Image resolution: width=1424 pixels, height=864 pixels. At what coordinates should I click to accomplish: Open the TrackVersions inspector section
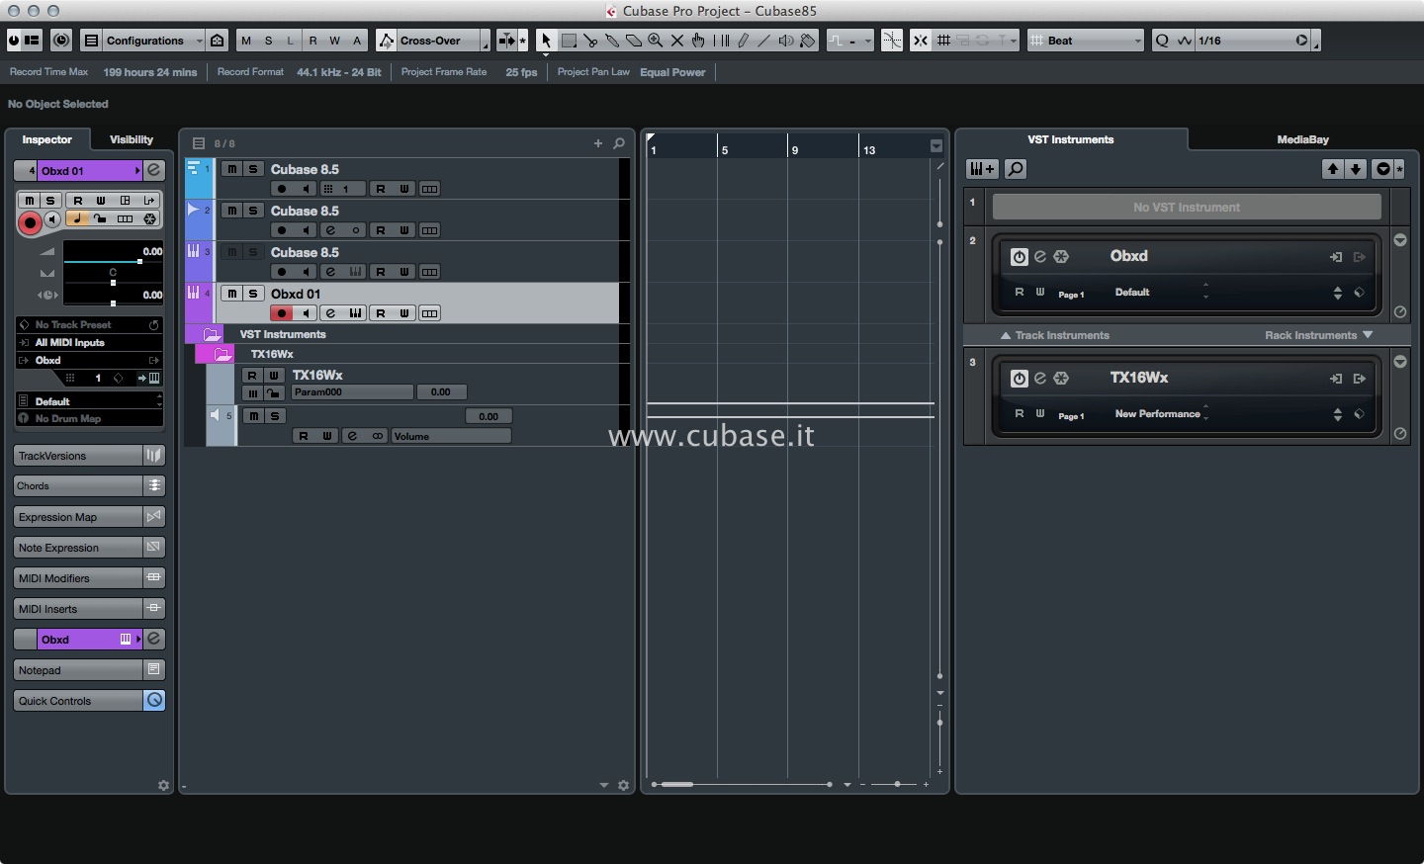pyautogui.click(x=78, y=456)
